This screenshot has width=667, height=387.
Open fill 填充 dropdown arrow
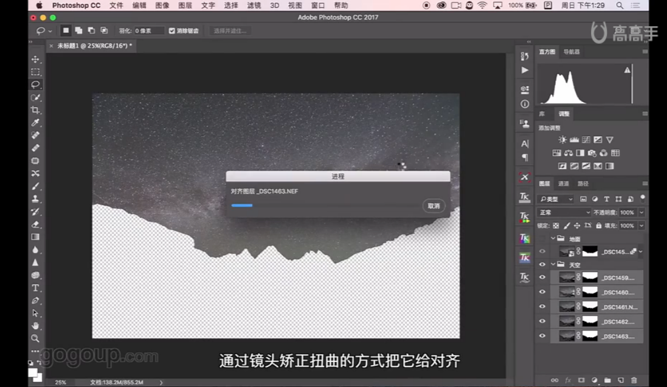[x=641, y=225]
